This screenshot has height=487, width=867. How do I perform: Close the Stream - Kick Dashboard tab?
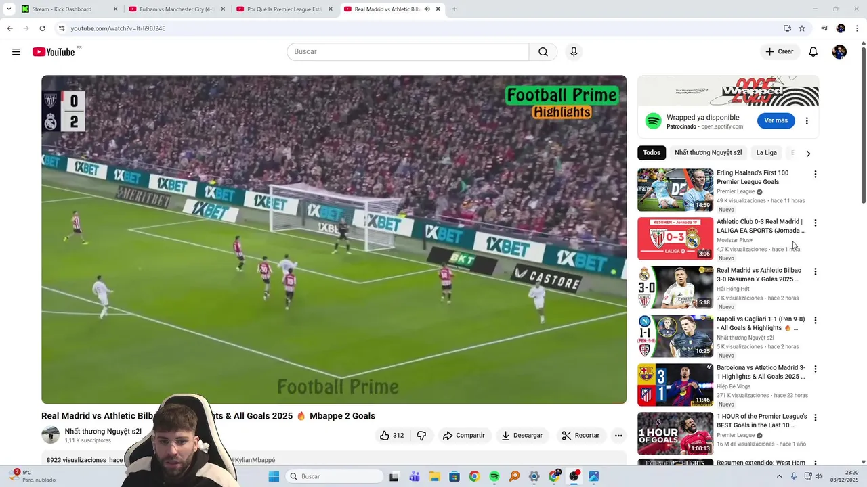(x=115, y=9)
